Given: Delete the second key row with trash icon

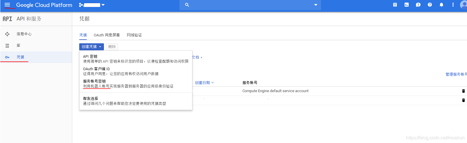Looking at the screenshot, I should pyautogui.click(x=464, y=100).
